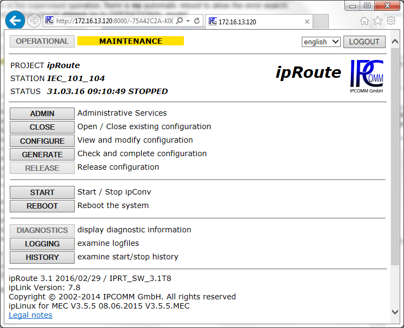Open a new blank tab
This screenshot has height=328, width=404.
pyautogui.click(x=321, y=22)
